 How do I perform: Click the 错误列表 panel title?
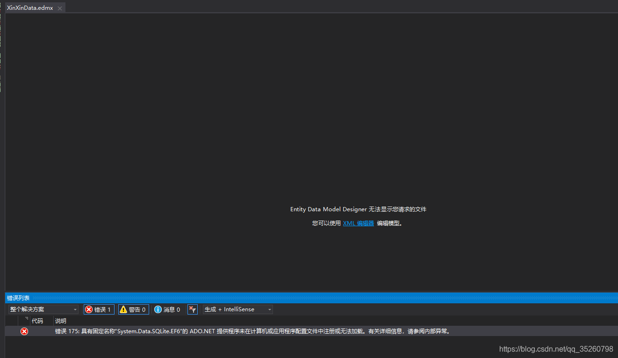18,298
